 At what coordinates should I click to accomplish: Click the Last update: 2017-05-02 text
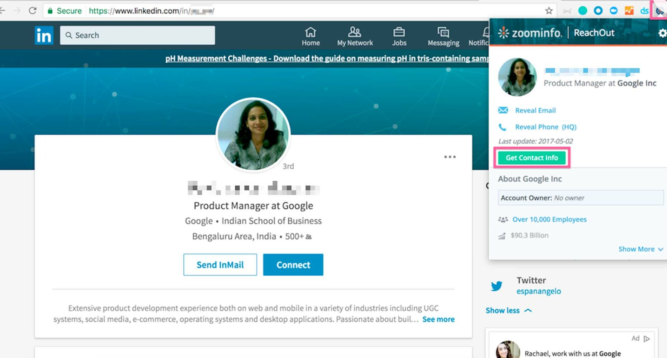click(535, 141)
